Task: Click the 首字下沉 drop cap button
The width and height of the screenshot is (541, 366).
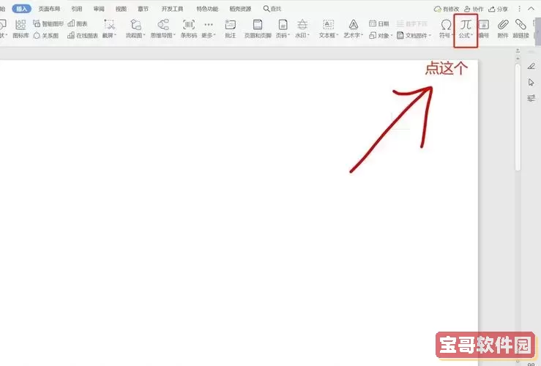Action: (x=412, y=23)
